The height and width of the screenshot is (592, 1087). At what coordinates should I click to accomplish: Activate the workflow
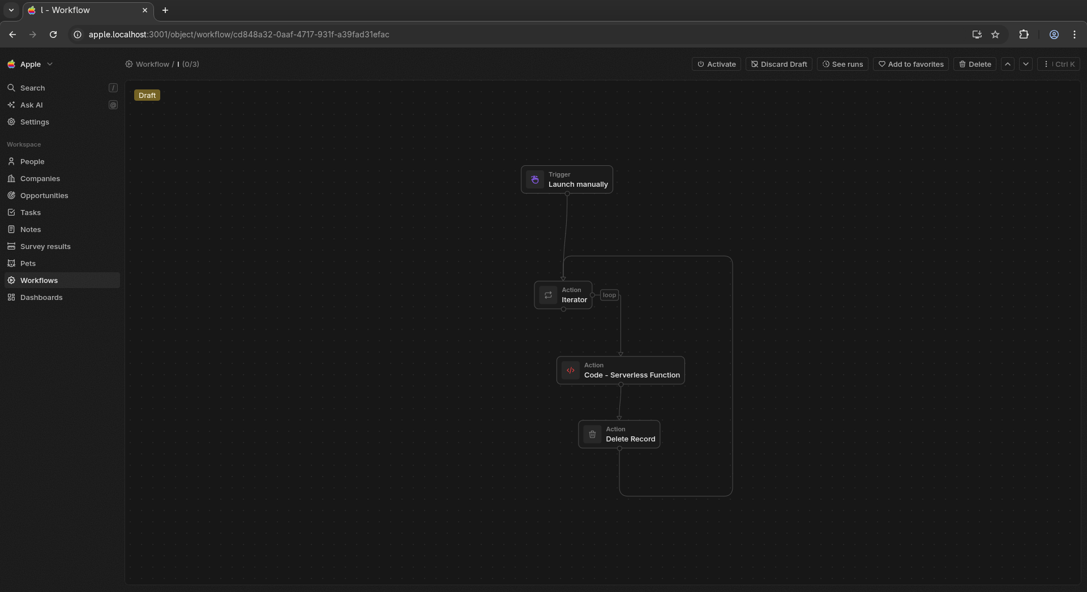tap(717, 64)
